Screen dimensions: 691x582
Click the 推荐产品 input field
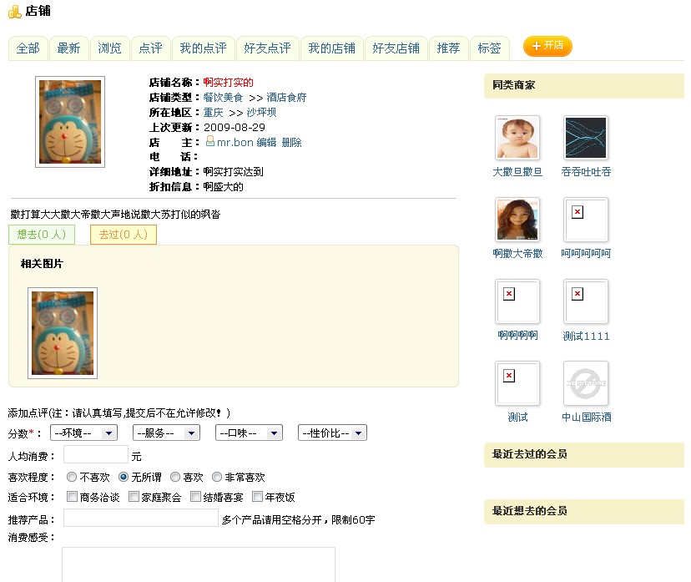point(140,518)
